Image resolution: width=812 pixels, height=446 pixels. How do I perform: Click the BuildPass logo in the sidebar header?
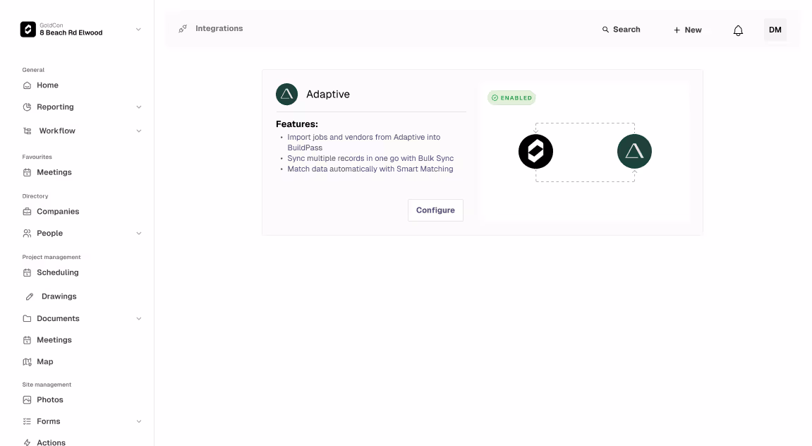pyautogui.click(x=28, y=30)
